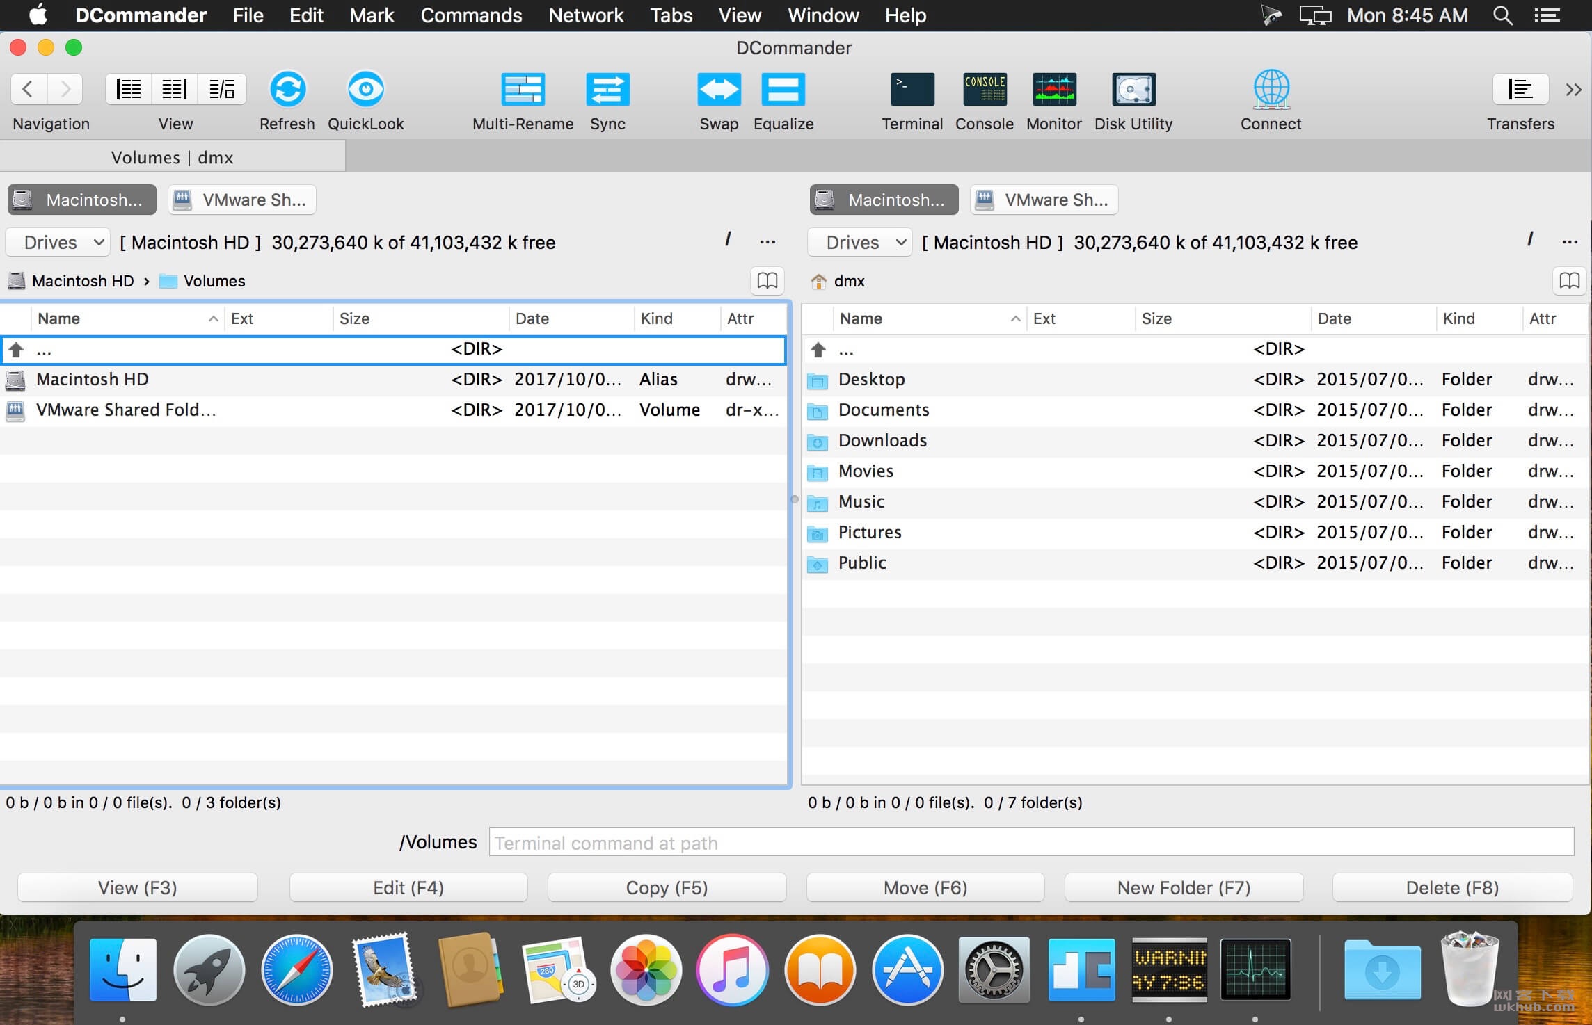Launch Disk Utility from the toolbar
Image resolution: width=1592 pixels, height=1025 pixels.
[1133, 89]
